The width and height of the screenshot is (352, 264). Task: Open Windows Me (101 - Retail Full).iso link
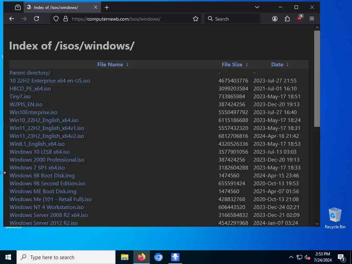(51, 199)
